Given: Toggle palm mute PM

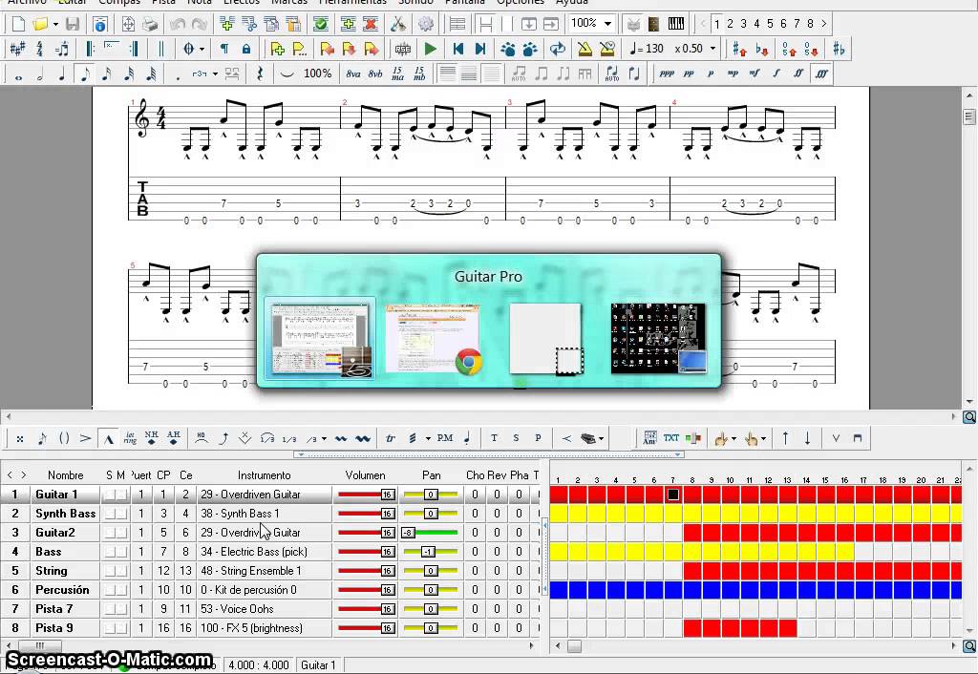Looking at the screenshot, I should tap(445, 438).
